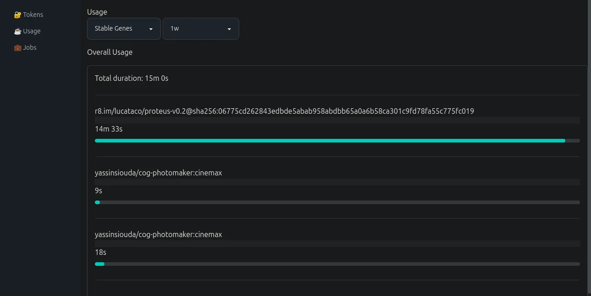Click the 9s usage progress bar
The image size is (591, 296).
click(337, 202)
